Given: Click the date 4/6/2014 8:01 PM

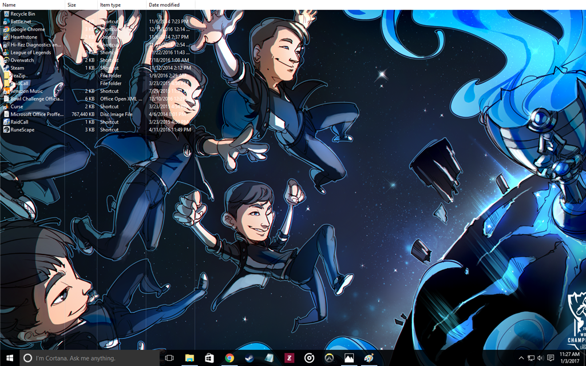Looking at the screenshot, I should (x=168, y=114).
